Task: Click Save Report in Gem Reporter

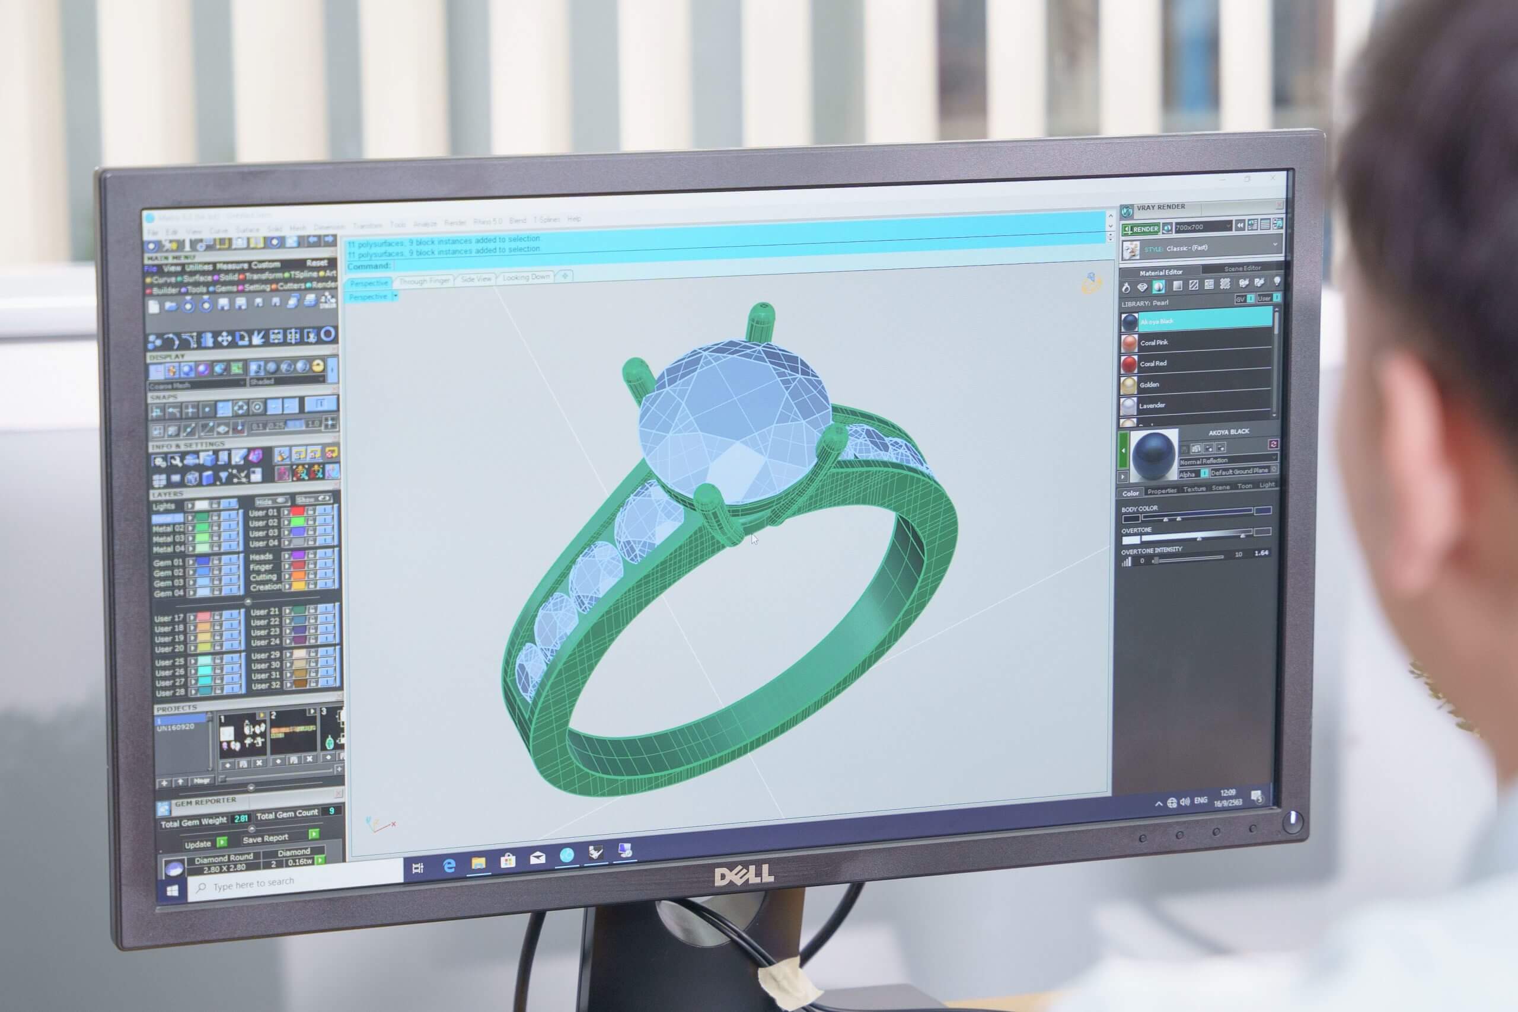Action: [x=265, y=838]
